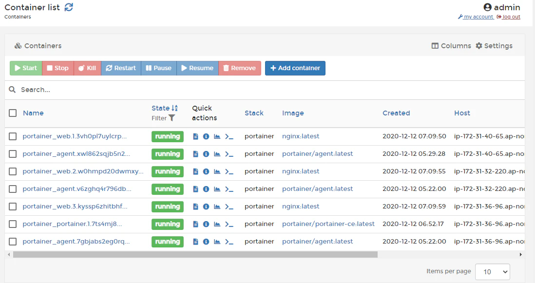The height and width of the screenshot is (283, 535).
Task: Open console for portainer_agent.xwl862
Action: coord(229,154)
